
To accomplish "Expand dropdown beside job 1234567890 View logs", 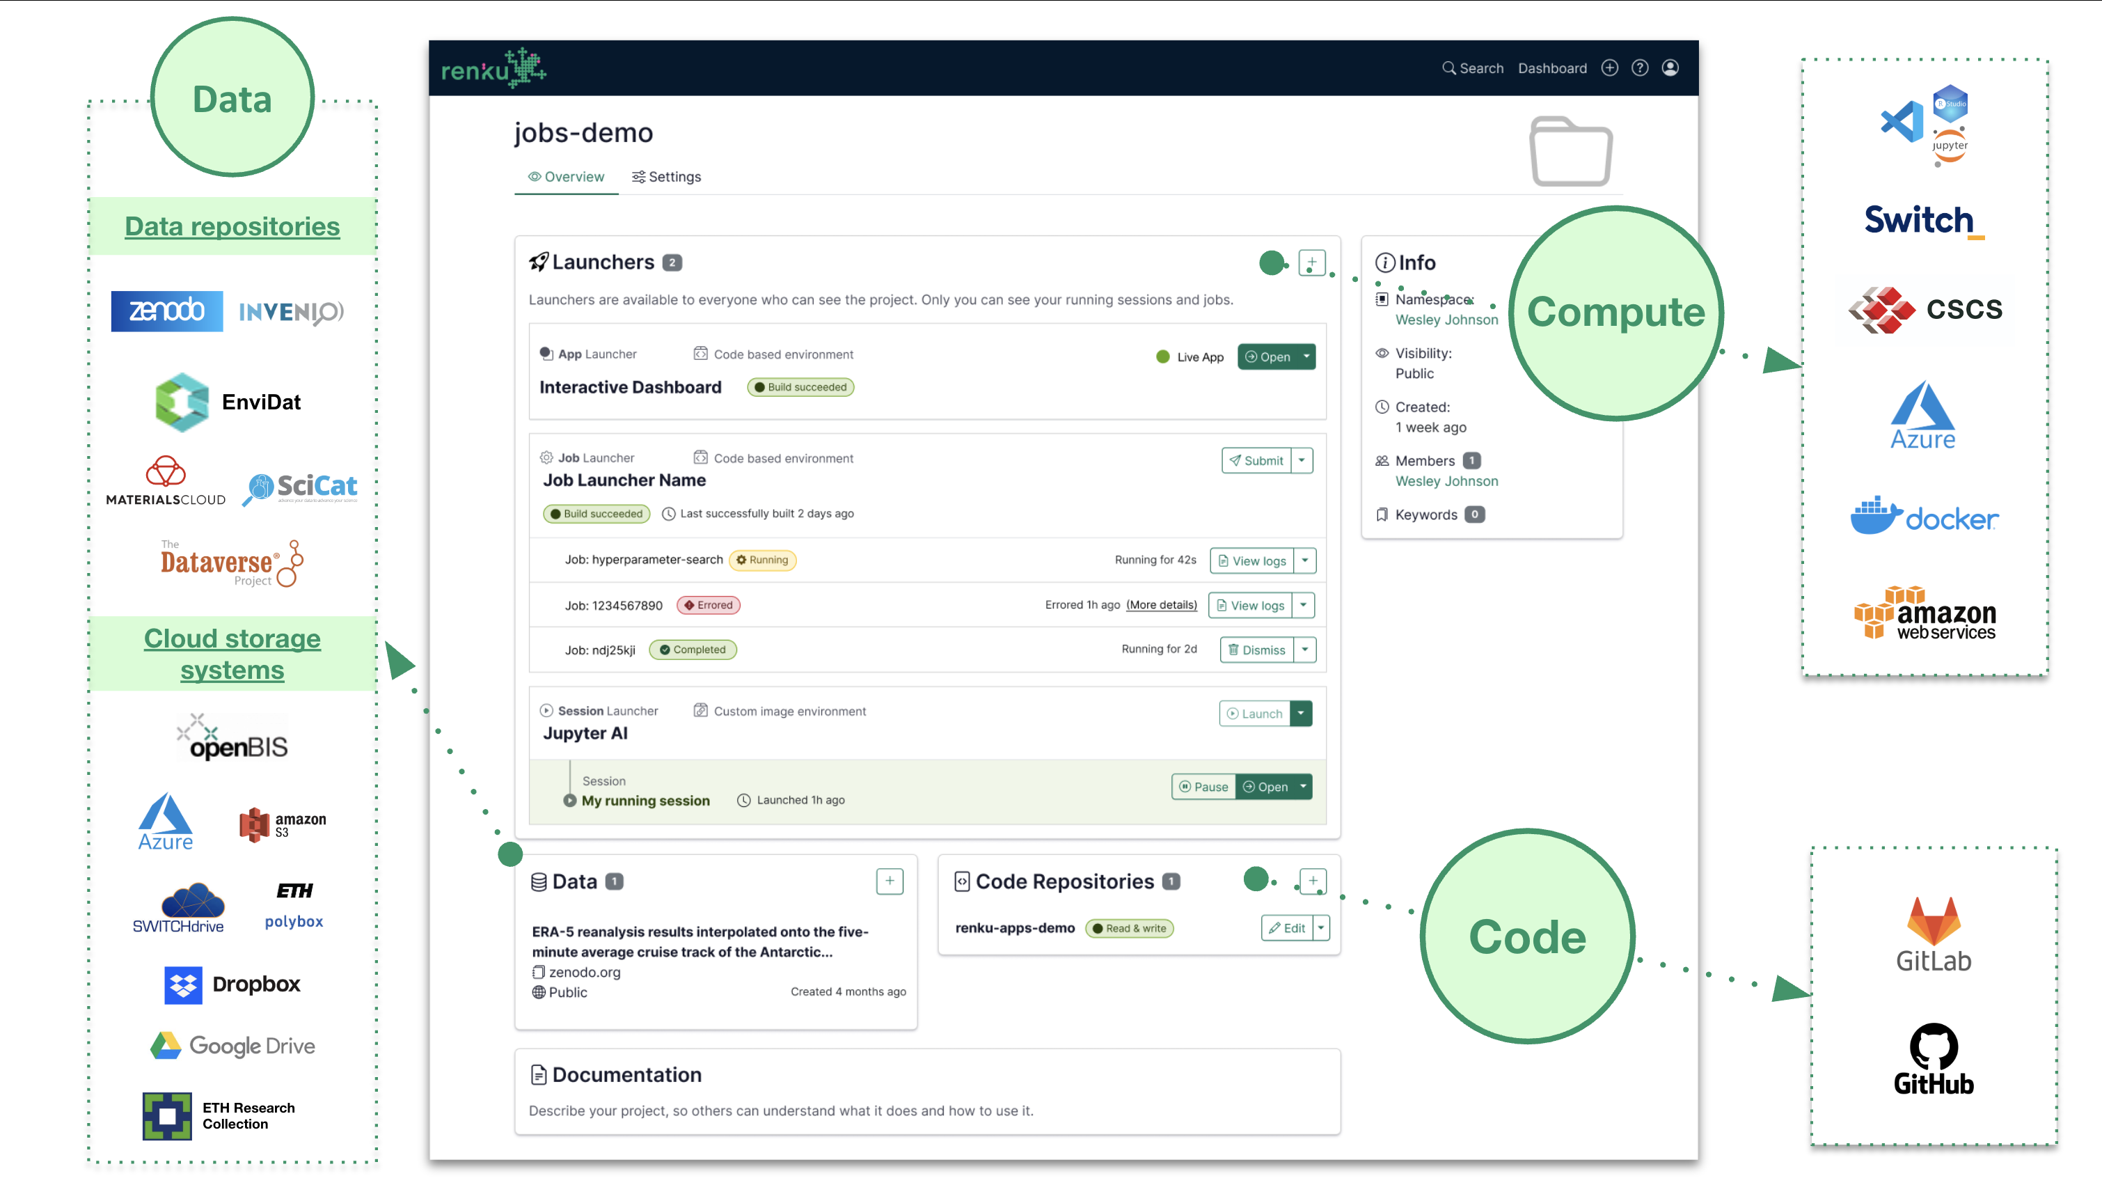I will 1303,606.
